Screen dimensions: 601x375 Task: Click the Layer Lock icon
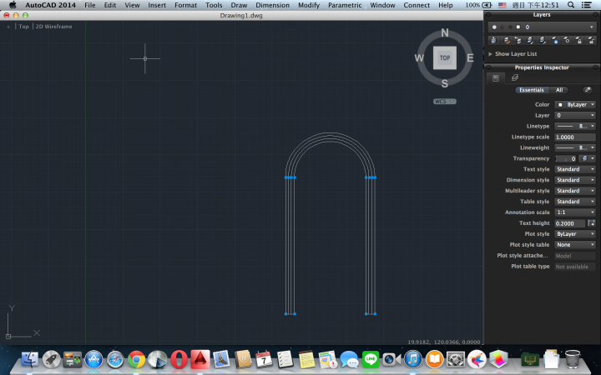pos(578,40)
